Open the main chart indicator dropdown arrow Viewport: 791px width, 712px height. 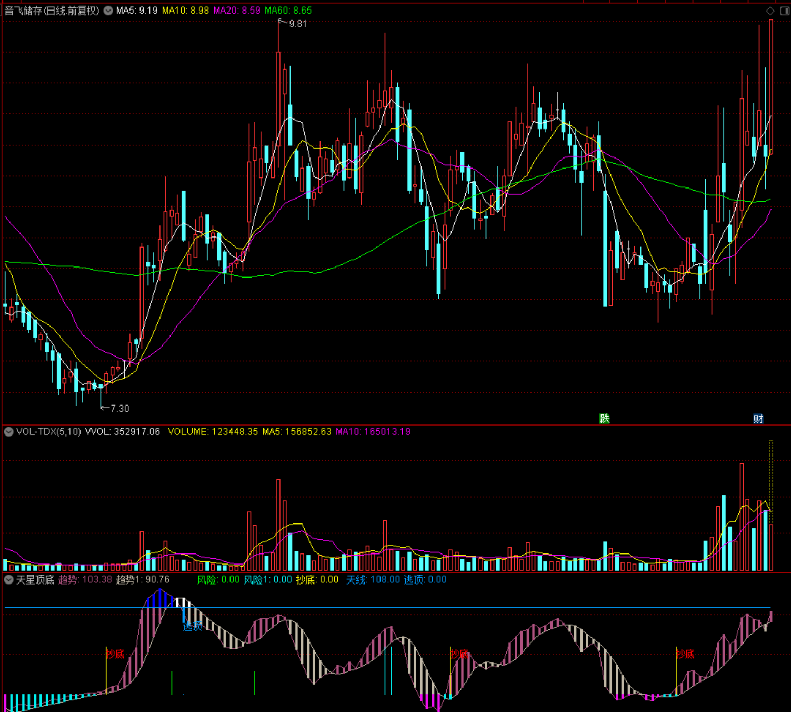pos(108,11)
